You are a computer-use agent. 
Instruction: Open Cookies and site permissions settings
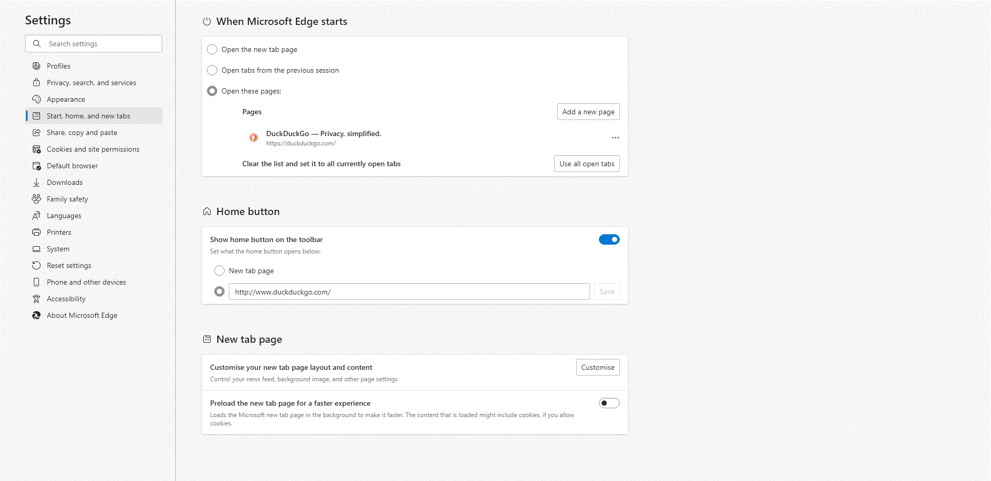click(x=93, y=149)
